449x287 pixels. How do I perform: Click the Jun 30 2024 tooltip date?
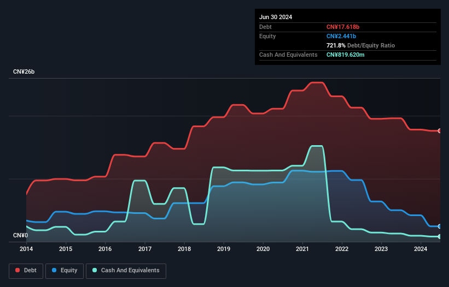[x=276, y=17]
